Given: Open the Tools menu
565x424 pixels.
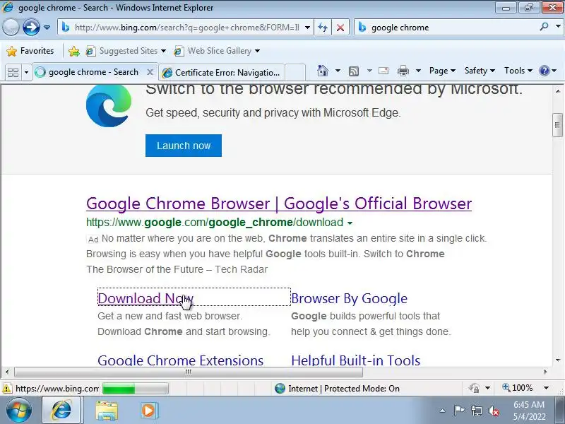Looking at the screenshot, I should [x=518, y=71].
